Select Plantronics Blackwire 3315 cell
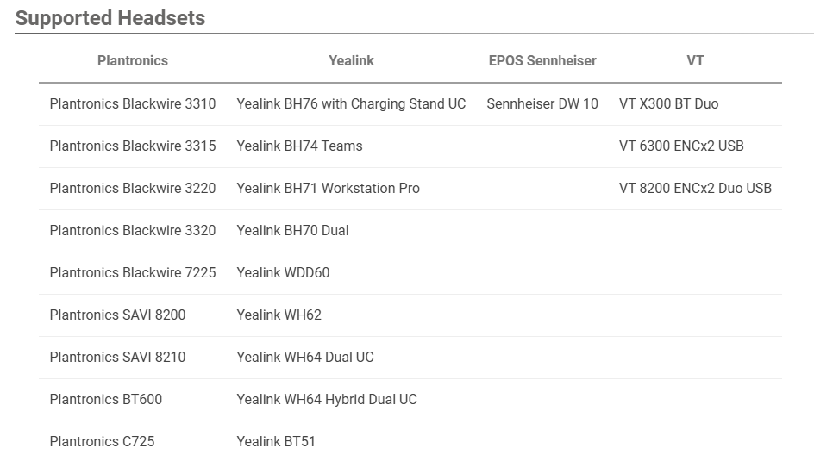Viewport: 814px width, 461px height. pyautogui.click(x=133, y=146)
